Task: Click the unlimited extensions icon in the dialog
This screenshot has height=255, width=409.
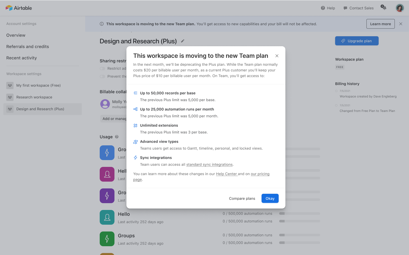Action: [135, 125]
